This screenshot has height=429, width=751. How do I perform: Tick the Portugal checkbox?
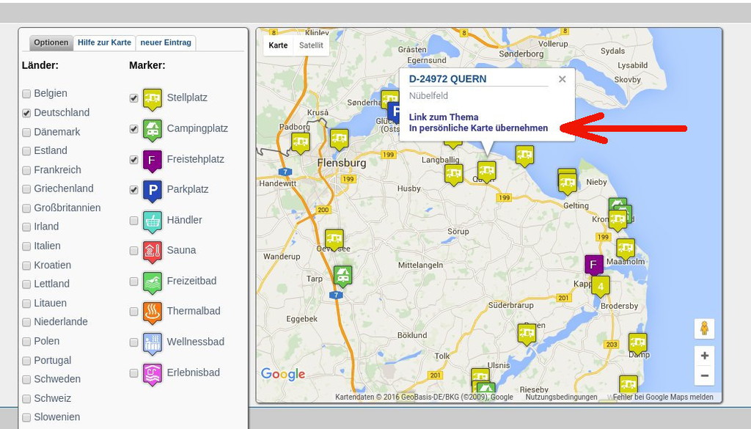pyautogui.click(x=27, y=361)
